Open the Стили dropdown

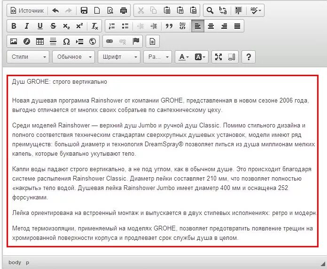click(28, 57)
